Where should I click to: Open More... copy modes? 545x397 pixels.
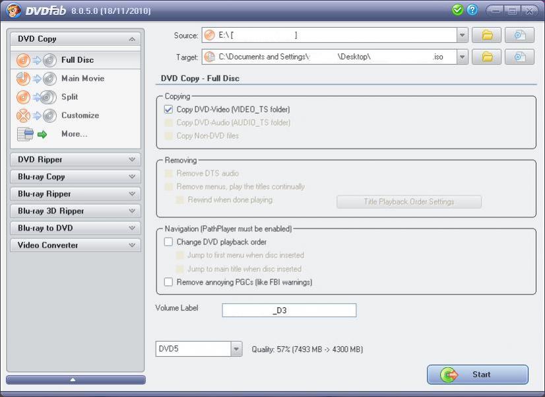coord(75,134)
